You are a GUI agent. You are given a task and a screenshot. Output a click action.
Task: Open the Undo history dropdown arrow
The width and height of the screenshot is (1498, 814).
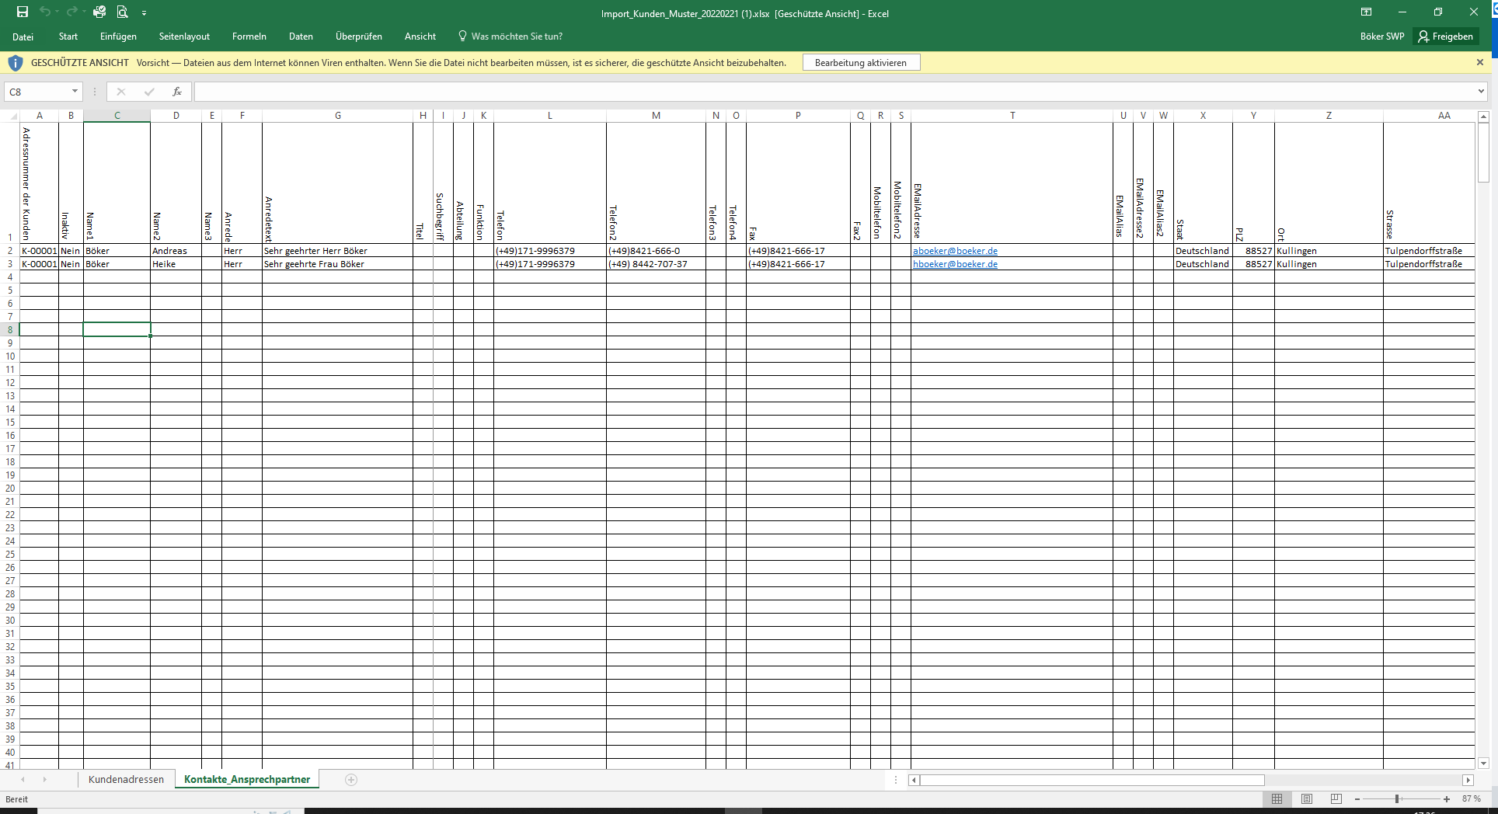[x=57, y=13]
